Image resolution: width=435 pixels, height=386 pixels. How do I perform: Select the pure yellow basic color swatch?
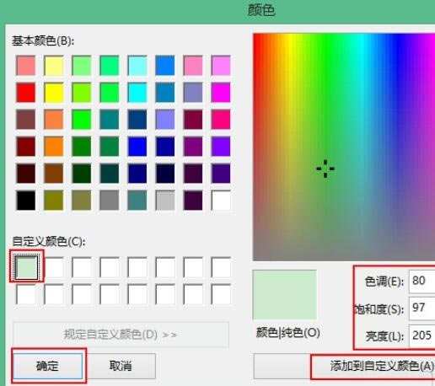(54, 93)
